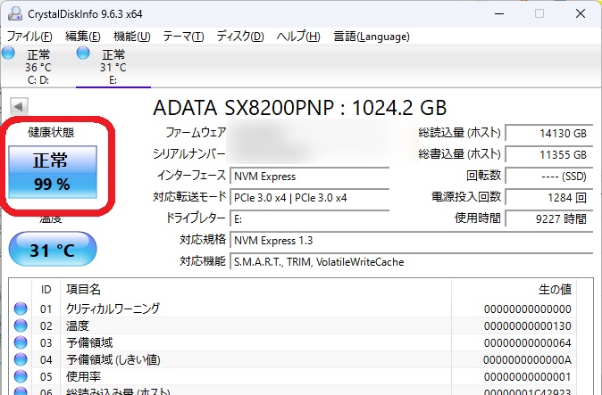Image resolution: width=602 pixels, height=395 pixels.
Task: Click the 総読込量 (ホスト) label
Action: coord(460,133)
